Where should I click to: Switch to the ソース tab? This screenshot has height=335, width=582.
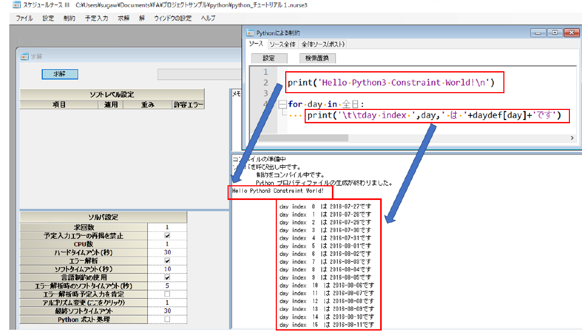pos(256,44)
